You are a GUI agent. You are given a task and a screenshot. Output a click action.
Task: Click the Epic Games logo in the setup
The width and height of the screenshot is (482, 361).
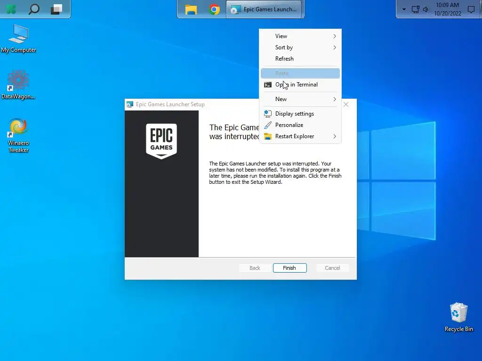pos(161,141)
